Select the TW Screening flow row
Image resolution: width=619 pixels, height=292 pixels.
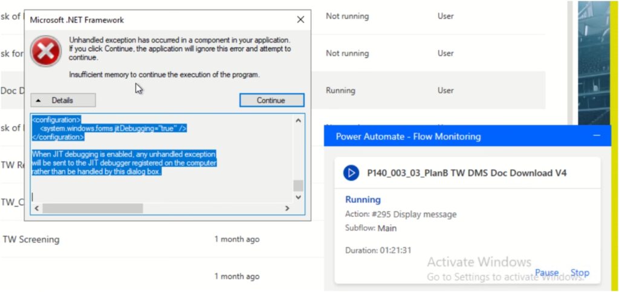point(273,239)
